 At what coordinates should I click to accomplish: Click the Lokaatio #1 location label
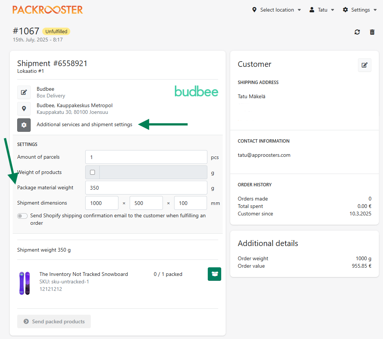(31, 71)
